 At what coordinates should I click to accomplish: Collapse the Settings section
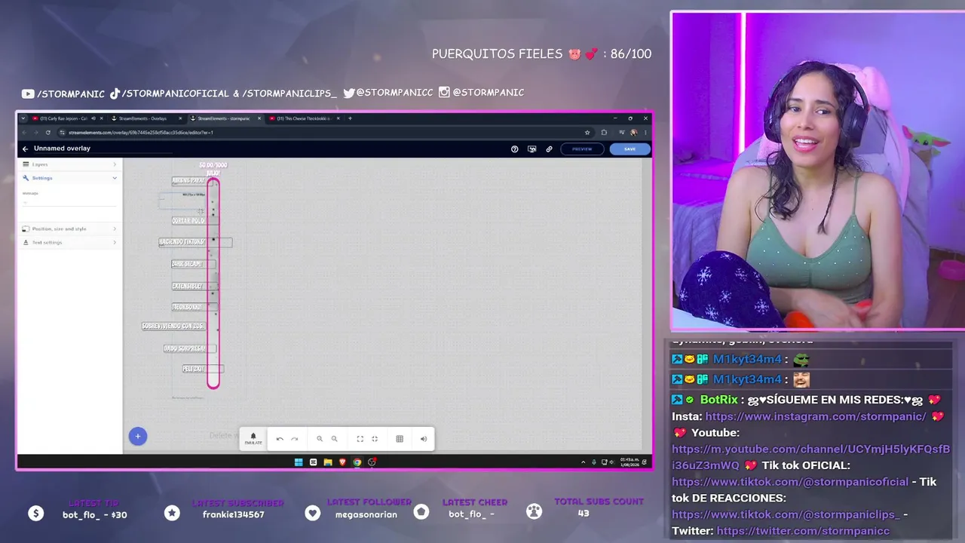pyautogui.click(x=69, y=178)
